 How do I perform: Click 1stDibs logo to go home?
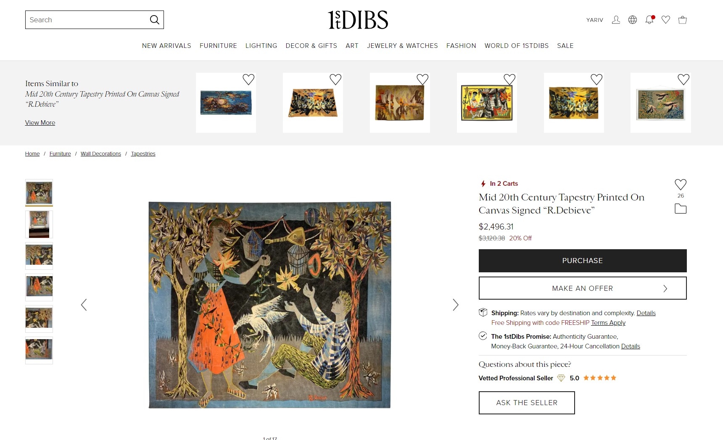point(358,20)
